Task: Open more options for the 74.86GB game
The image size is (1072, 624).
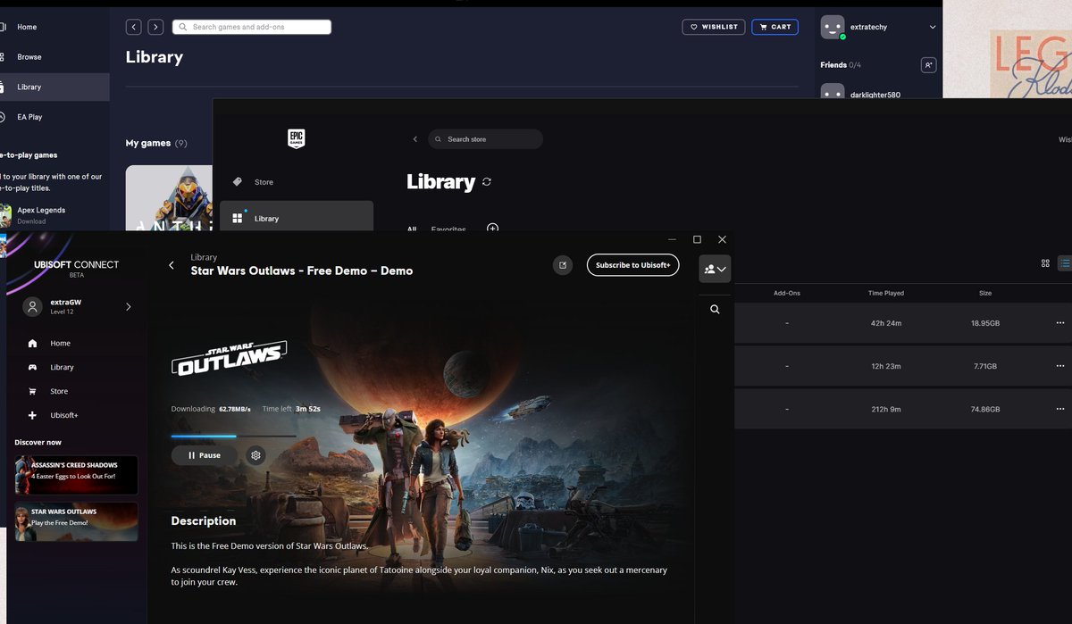Action: tap(1060, 409)
